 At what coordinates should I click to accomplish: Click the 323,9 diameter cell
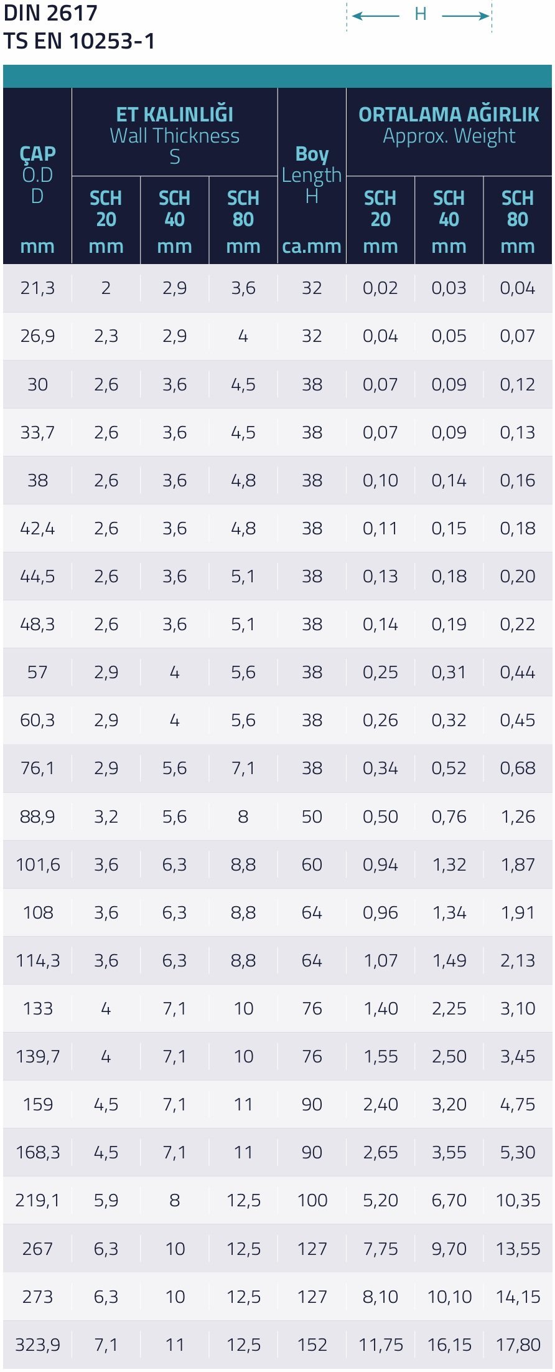37,1345
